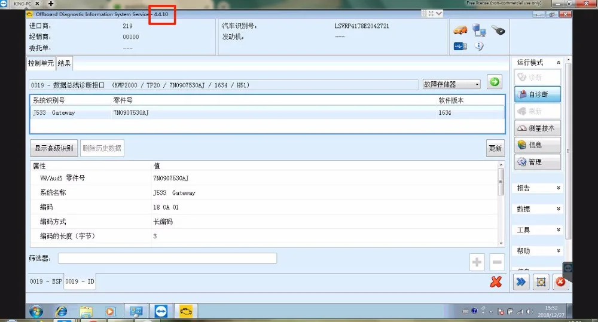Open the TeamViewer toolbar chevron
Screen dimensions: 598x322
[439, 14]
